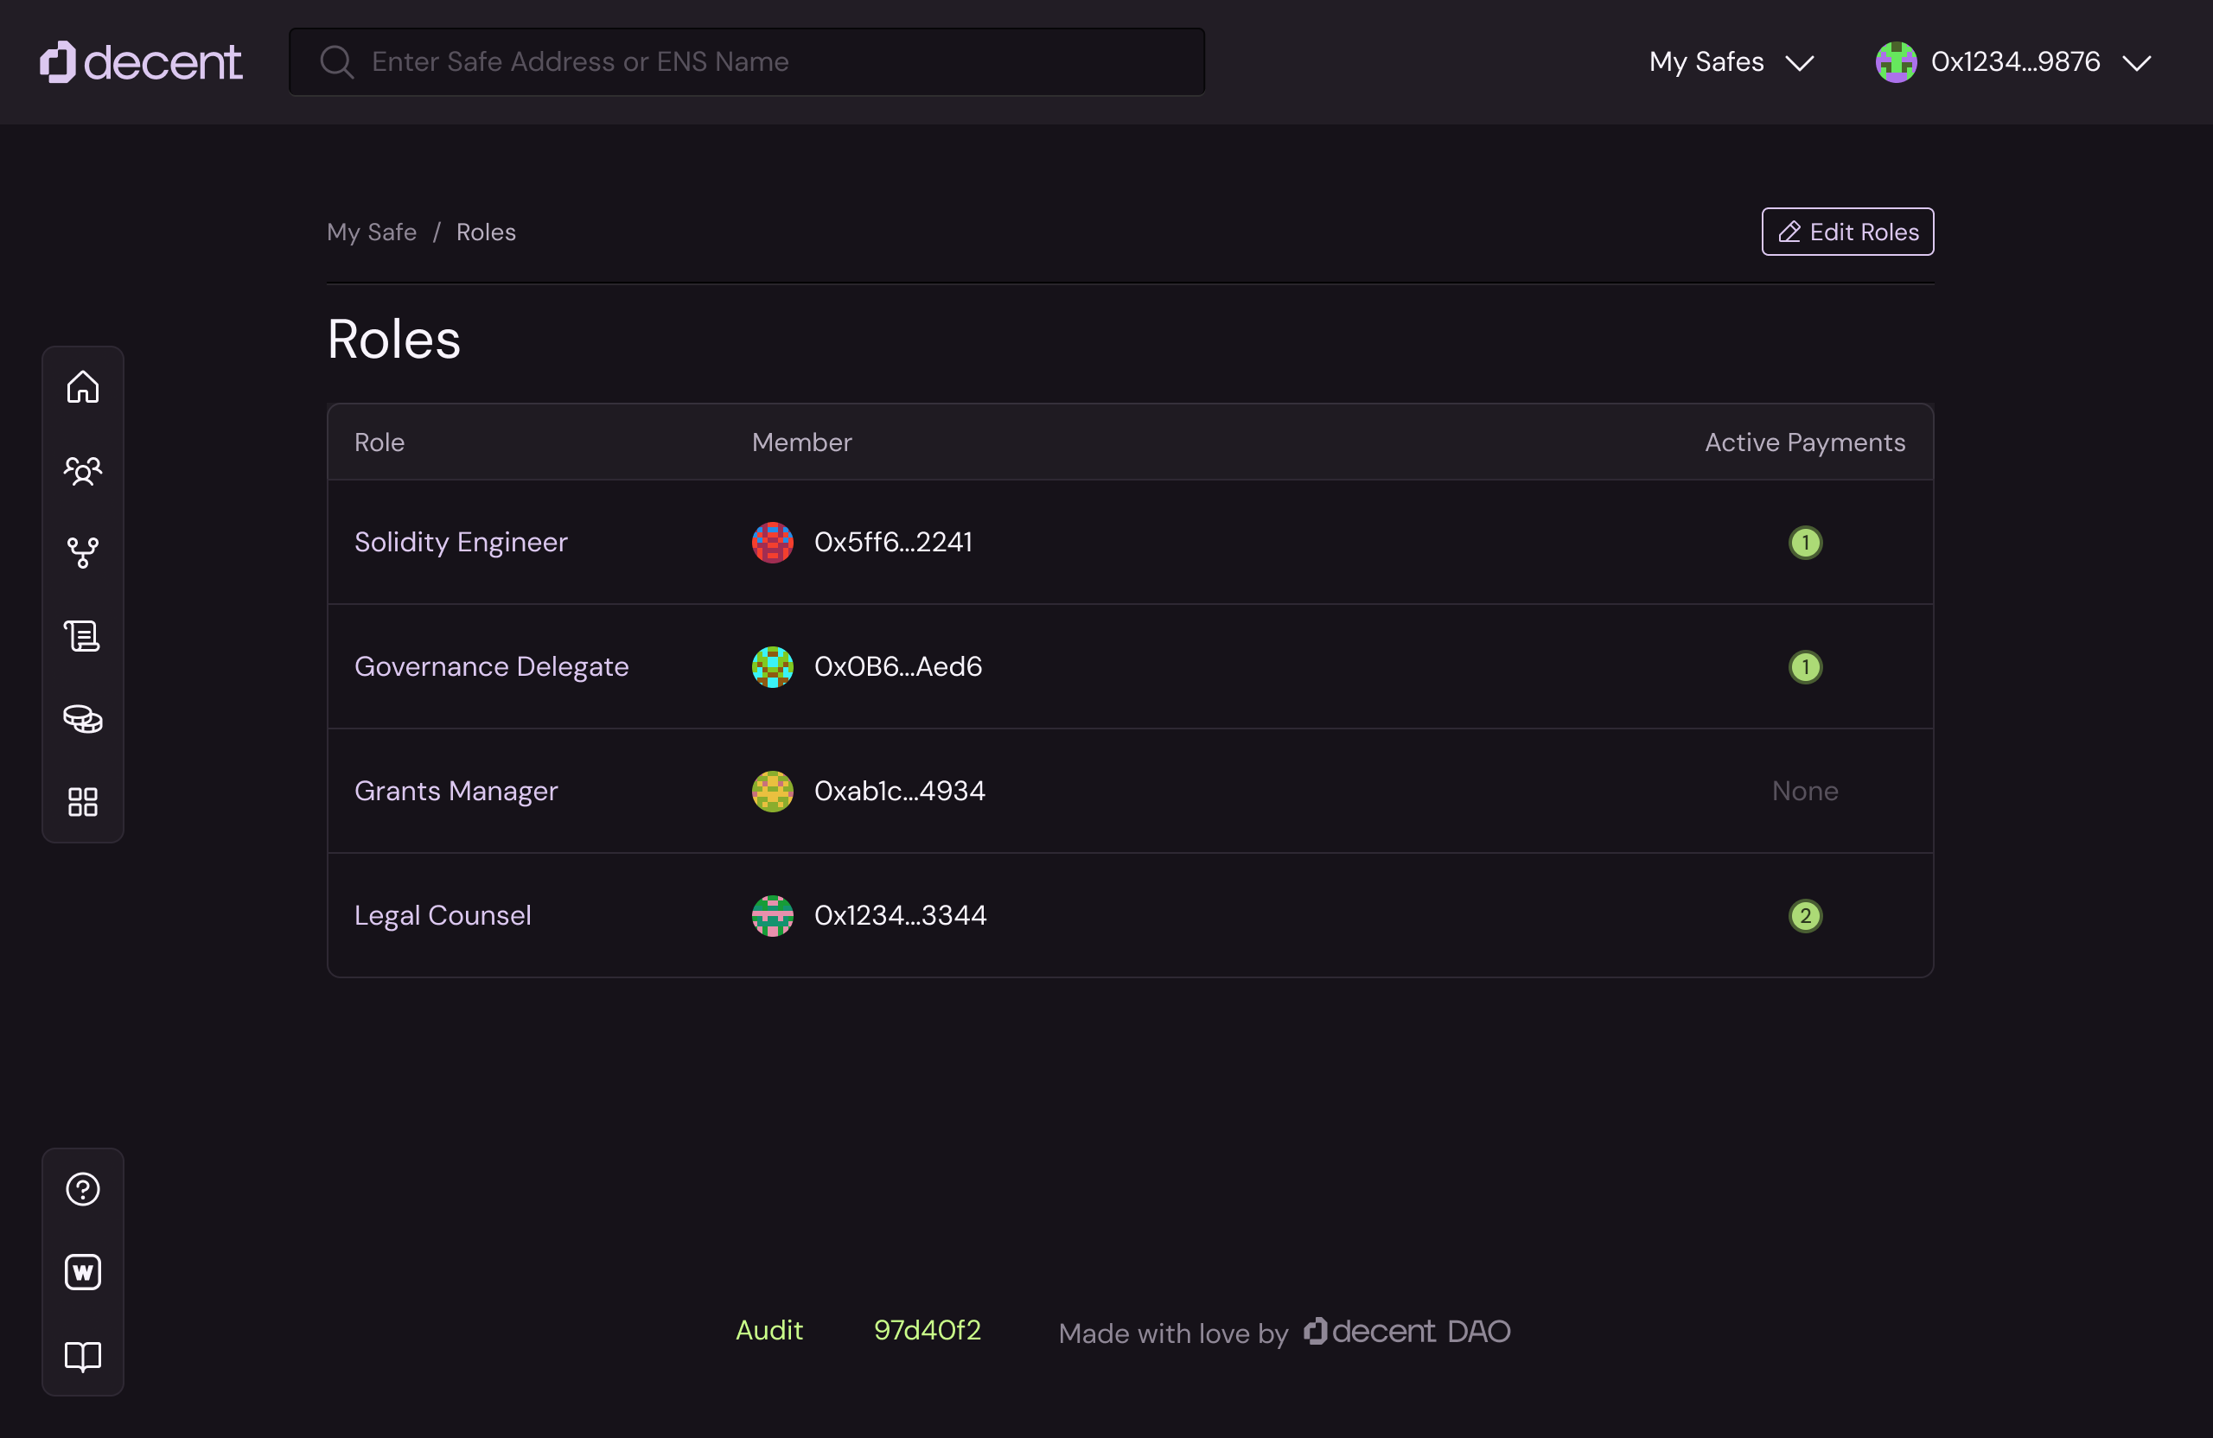The width and height of the screenshot is (2213, 1438).
Task: Go to My Safe breadcrumb
Action: click(371, 232)
